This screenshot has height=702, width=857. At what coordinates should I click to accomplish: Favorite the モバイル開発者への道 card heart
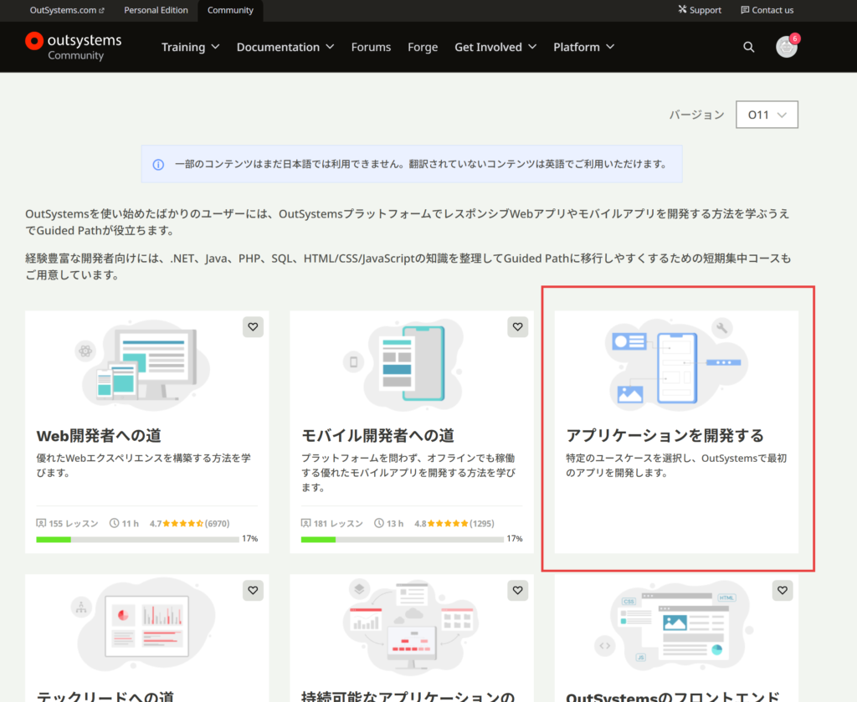(x=517, y=327)
